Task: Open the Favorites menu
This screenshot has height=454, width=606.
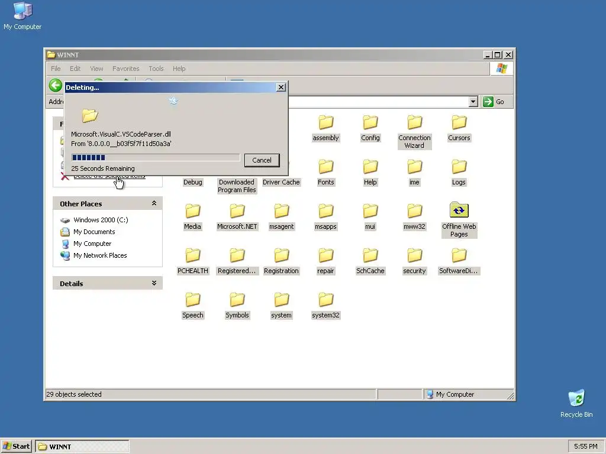Action: click(x=125, y=69)
